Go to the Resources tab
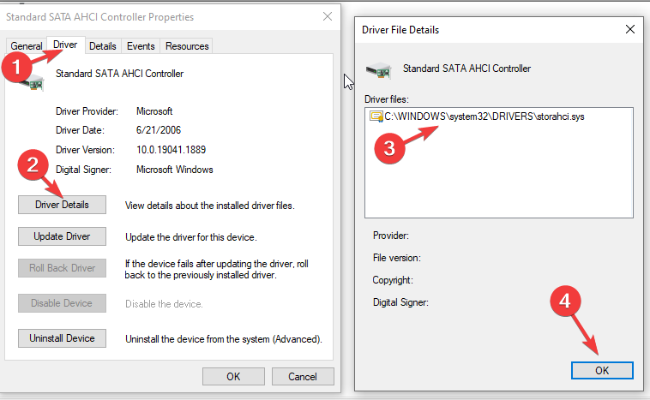The height and width of the screenshot is (400, 650). point(187,46)
